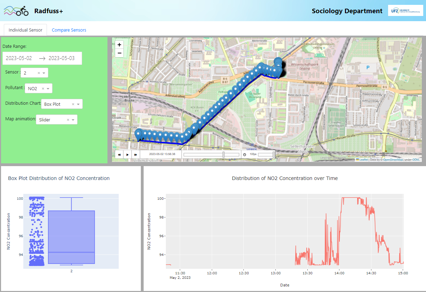Expand the Distribution Chart dropdown arrow
This screenshot has height=292, width=426.
(x=79, y=104)
